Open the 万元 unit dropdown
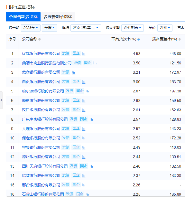 click(165, 28)
